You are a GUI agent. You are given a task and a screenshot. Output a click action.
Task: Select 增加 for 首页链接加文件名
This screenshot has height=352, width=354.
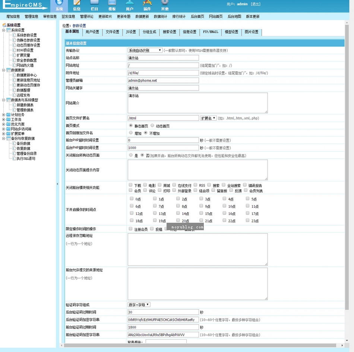tap(131, 133)
